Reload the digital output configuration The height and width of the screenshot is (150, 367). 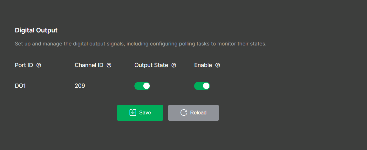(x=193, y=113)
